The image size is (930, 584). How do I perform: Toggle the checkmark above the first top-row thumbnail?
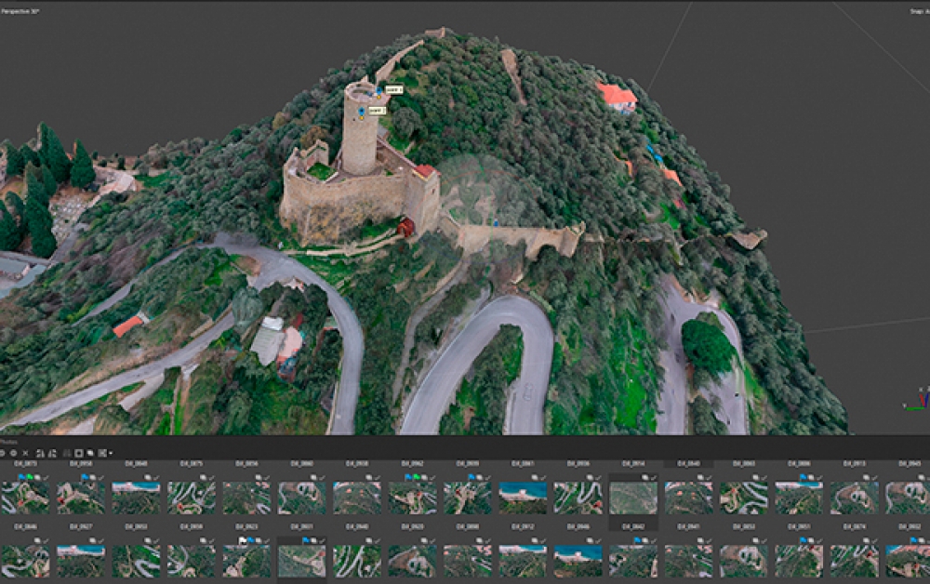click(46, 477)
